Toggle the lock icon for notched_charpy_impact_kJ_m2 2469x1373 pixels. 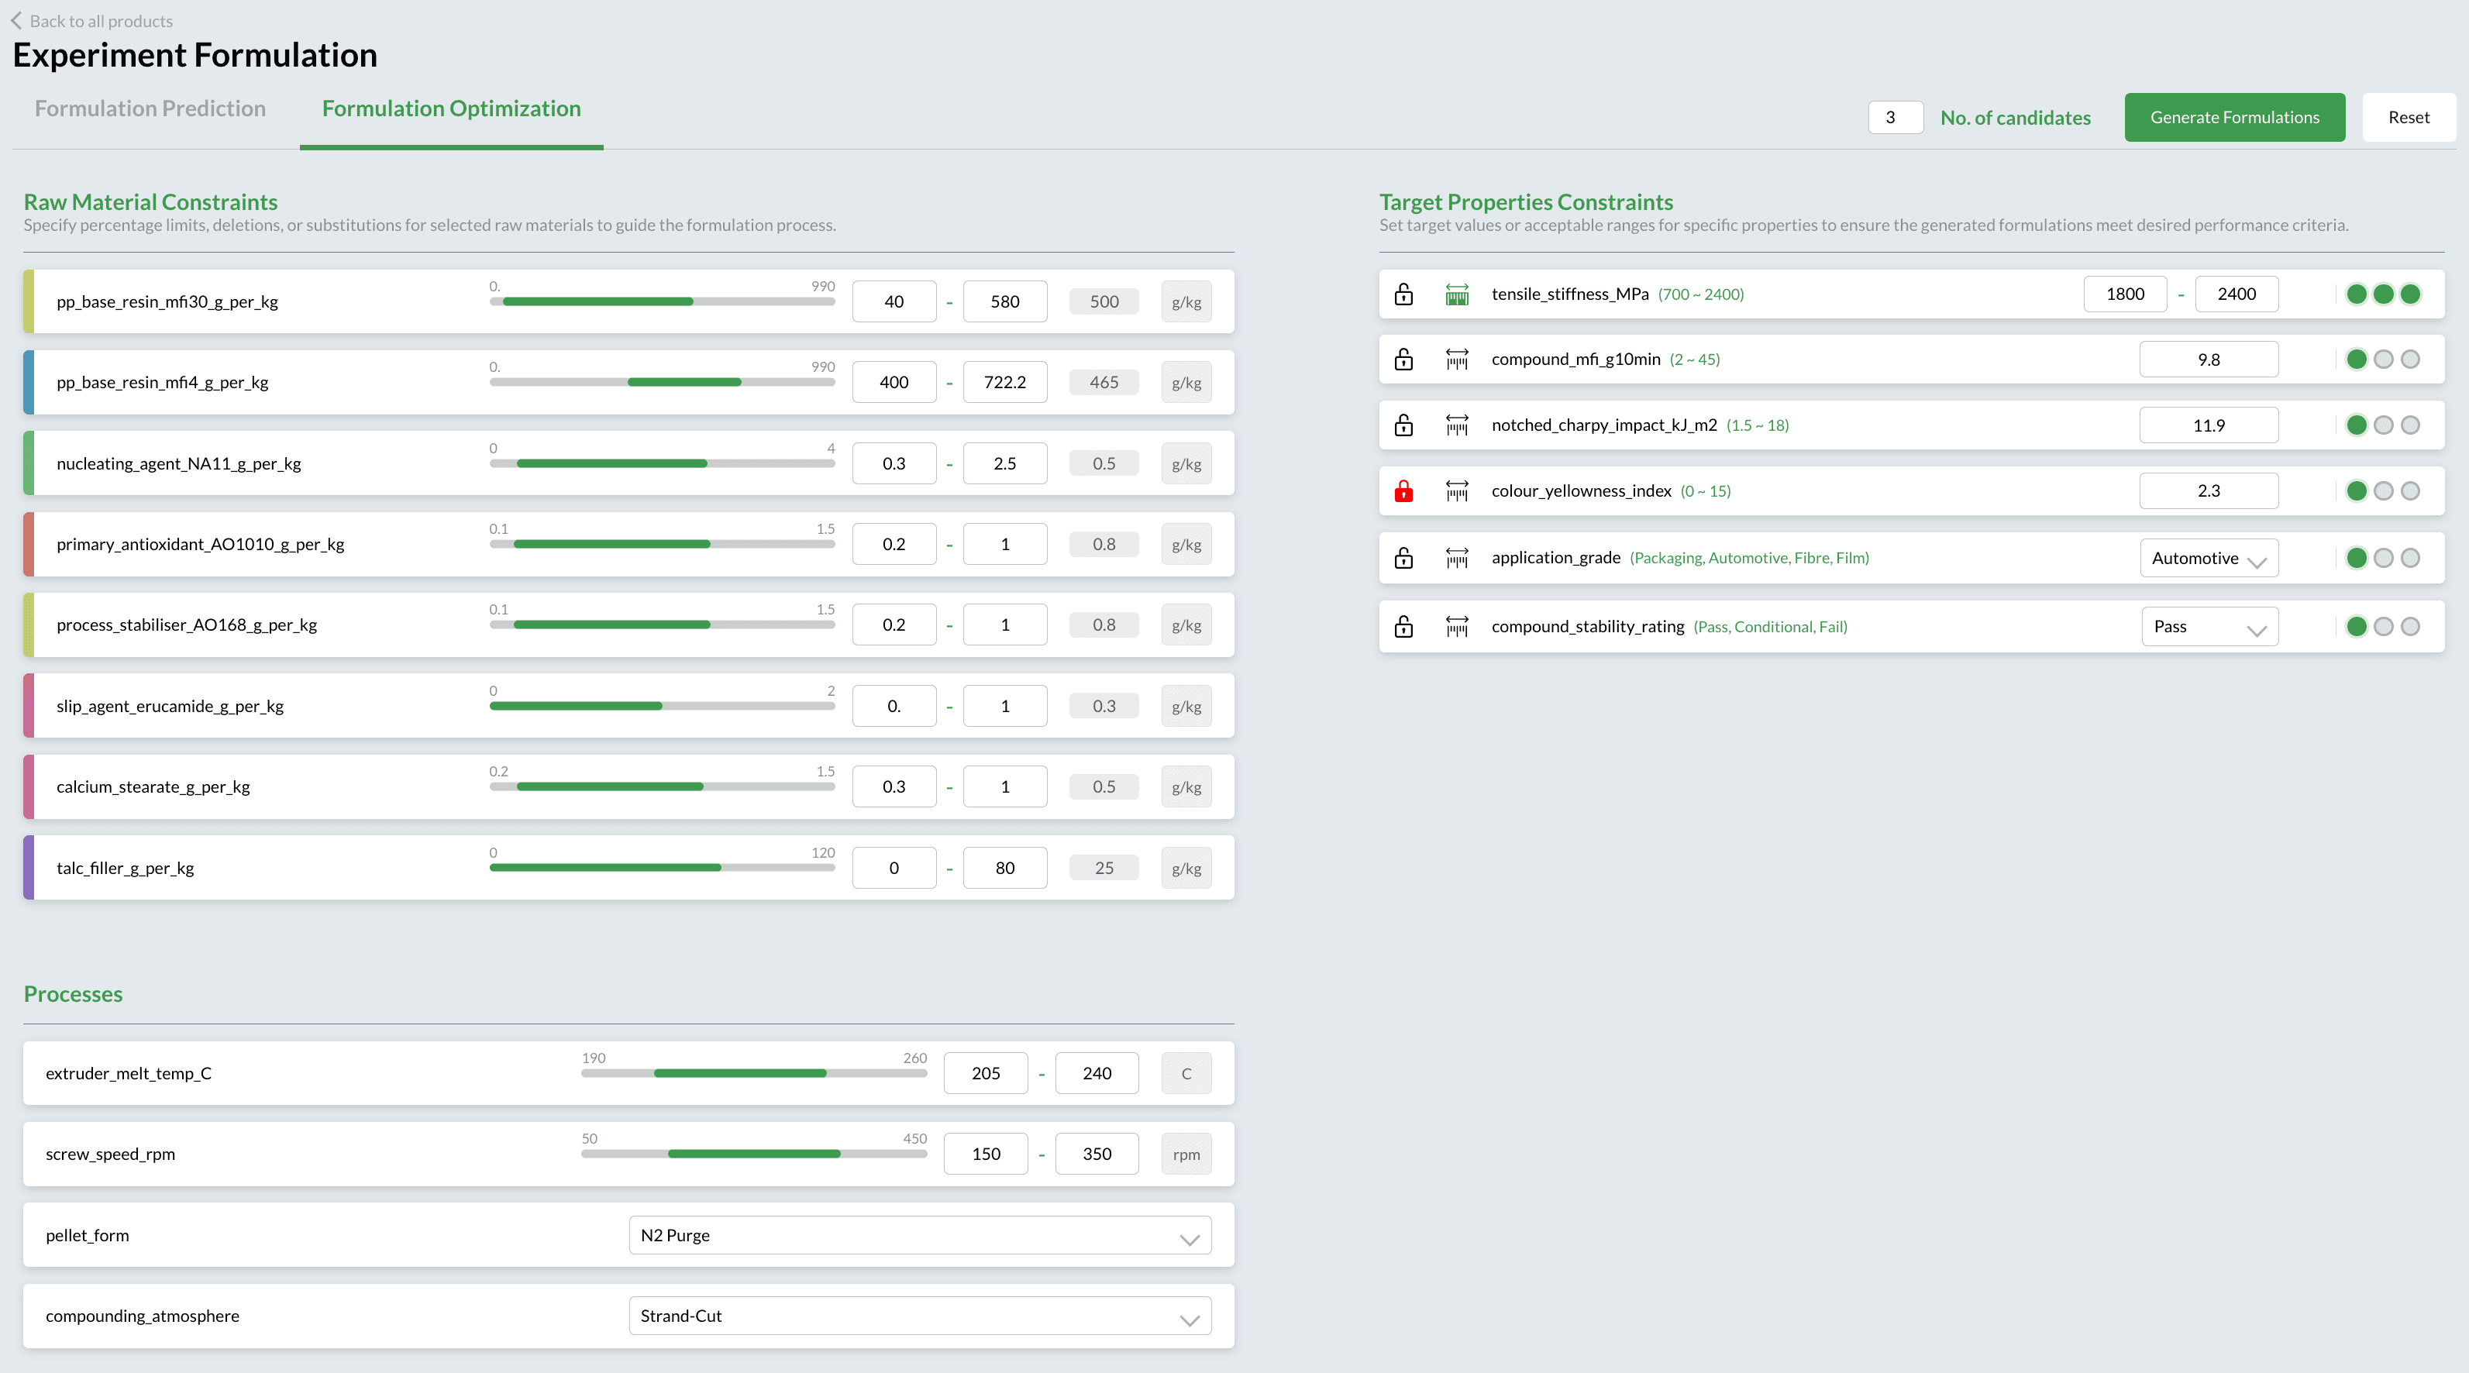pyautogui.click(x=1403, y=425)
